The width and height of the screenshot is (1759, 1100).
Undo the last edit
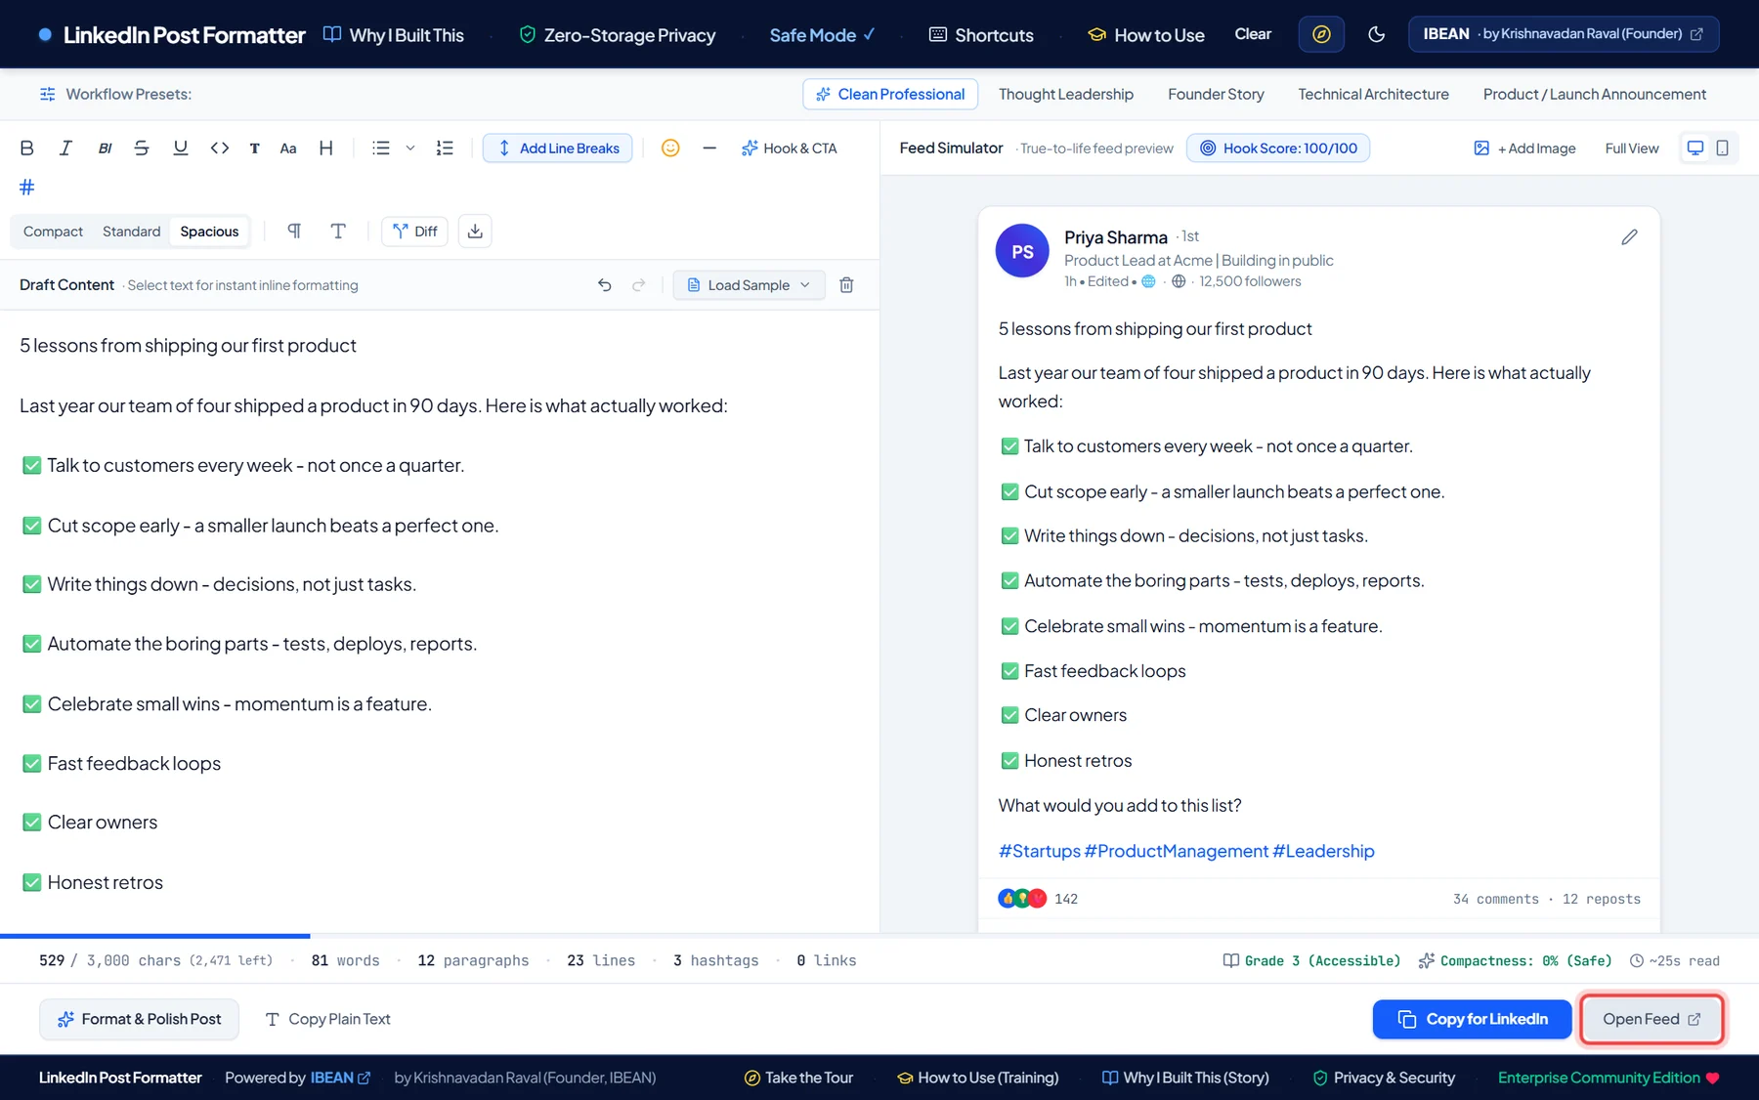click(x=605, y=285)
